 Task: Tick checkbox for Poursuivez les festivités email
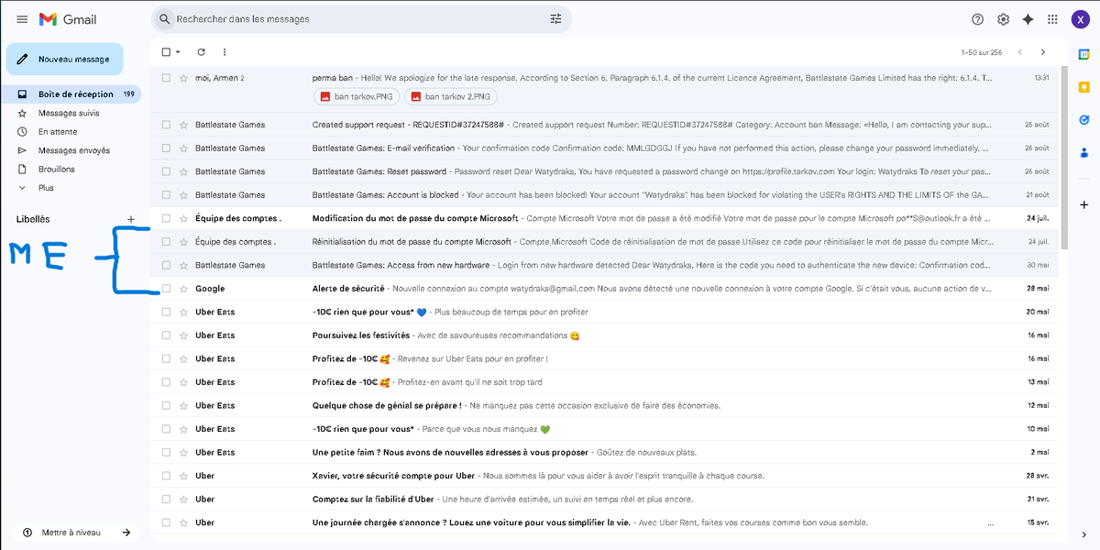(x=166, y=335)
